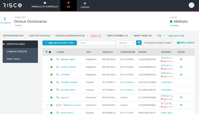Open the user profile avatar
Viewport: 199px width, 114px height.
coord(191,5)
